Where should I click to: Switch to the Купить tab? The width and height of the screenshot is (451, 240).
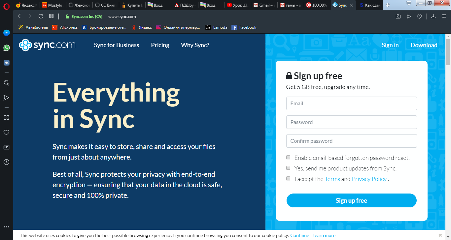pos(131,5)
